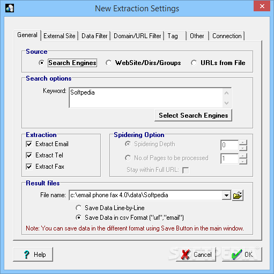
Task: Click the Cancel button
Action: pyautogui.click(x=196, y=255)
